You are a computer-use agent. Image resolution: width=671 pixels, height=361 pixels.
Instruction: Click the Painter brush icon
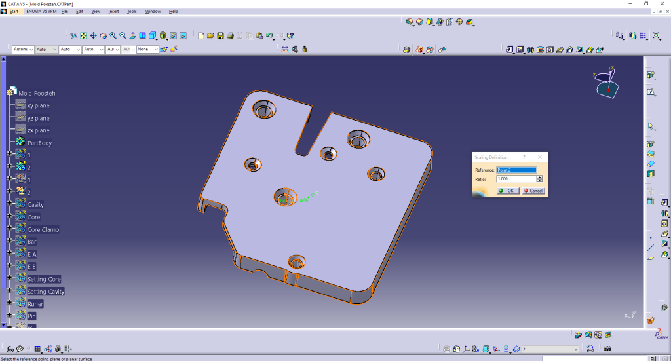click(164, 50)
